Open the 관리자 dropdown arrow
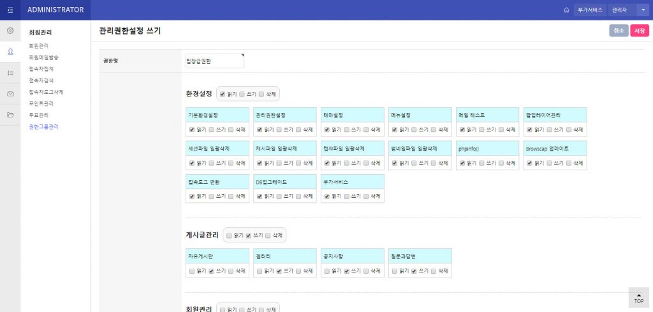 coord(643,10)
